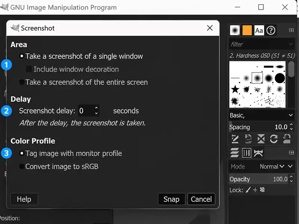Switch to the Channels dock icon

(246, 153)
